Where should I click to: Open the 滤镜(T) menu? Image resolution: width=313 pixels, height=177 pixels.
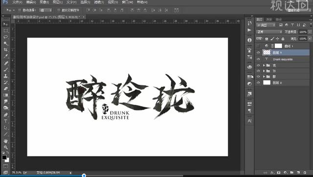pyautogui.click(x=99, y=2)
